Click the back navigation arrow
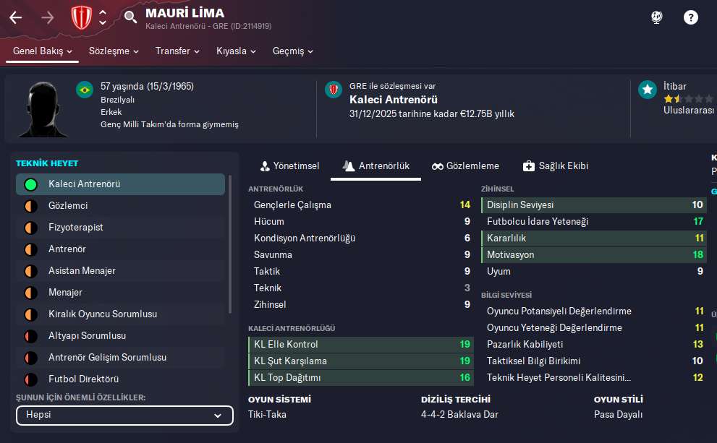Image resolution: width=717 pixels, height=443 pixels. pos(16,17)
